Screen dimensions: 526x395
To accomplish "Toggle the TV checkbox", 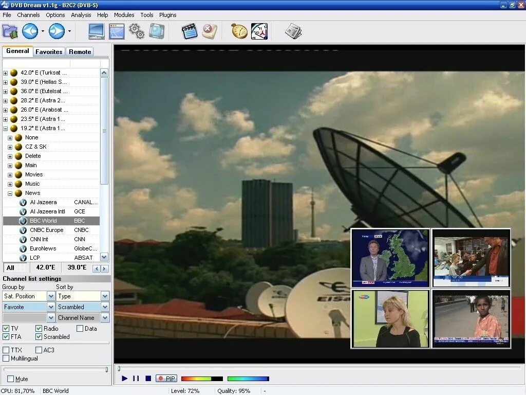I will (x=6, y=329).
